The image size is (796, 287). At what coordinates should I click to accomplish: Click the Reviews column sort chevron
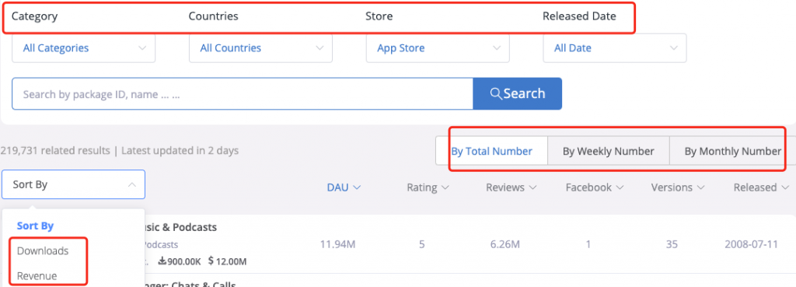pyautogui.click(x=532, y=188)
